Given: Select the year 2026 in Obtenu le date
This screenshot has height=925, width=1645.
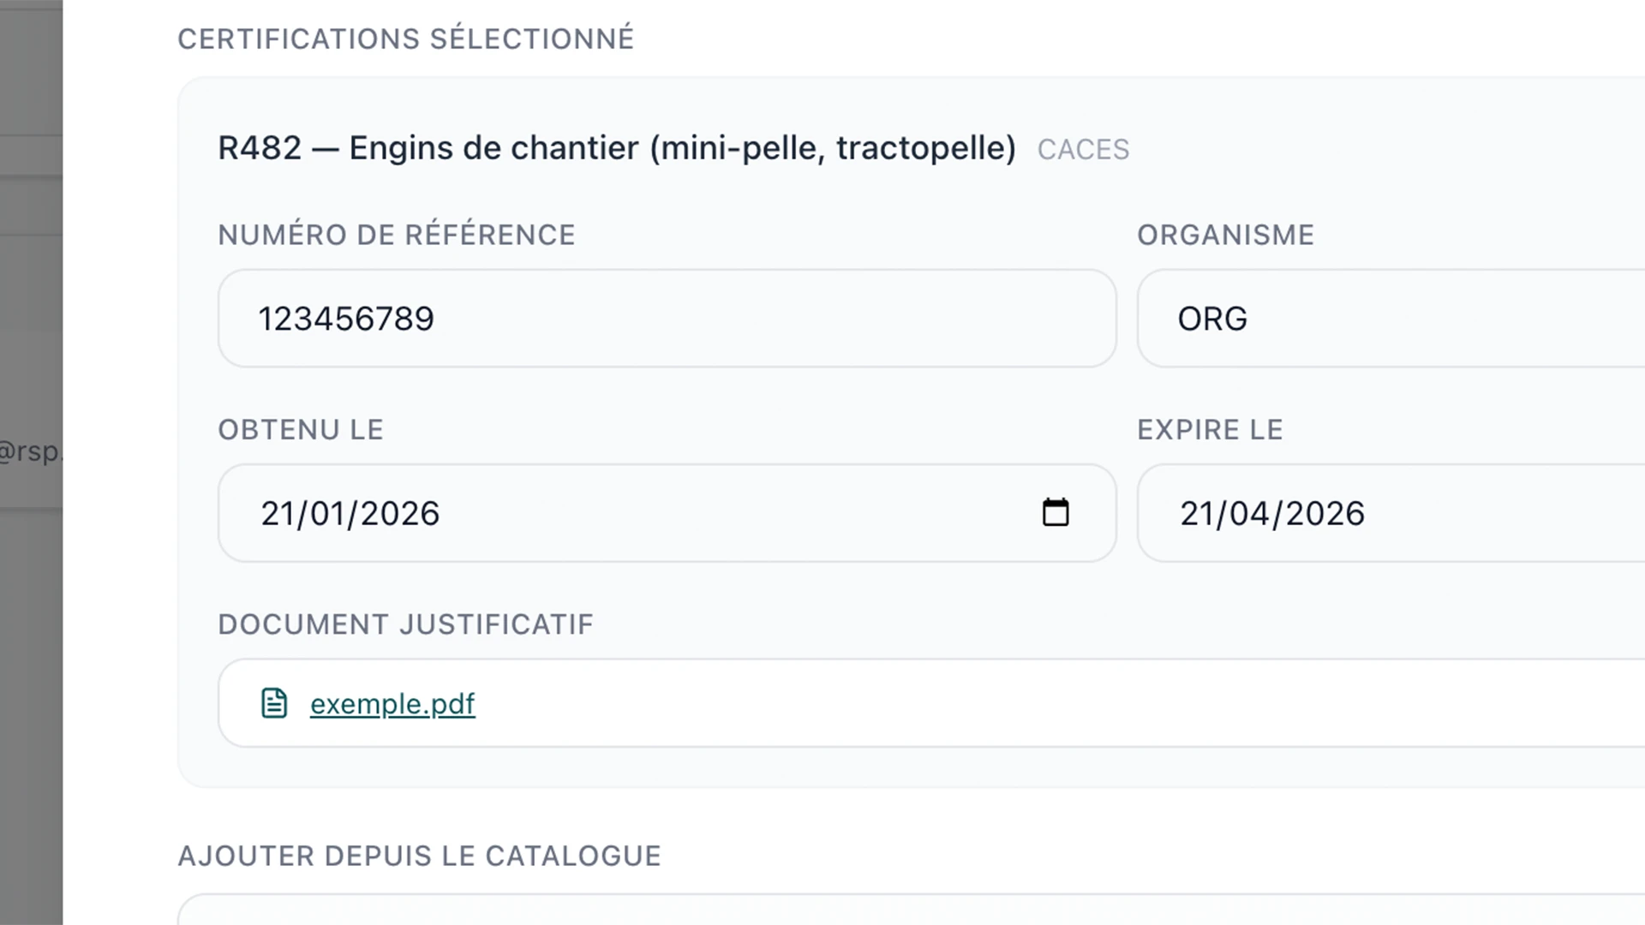Looking at the screenshot, I should coord(399,514).
